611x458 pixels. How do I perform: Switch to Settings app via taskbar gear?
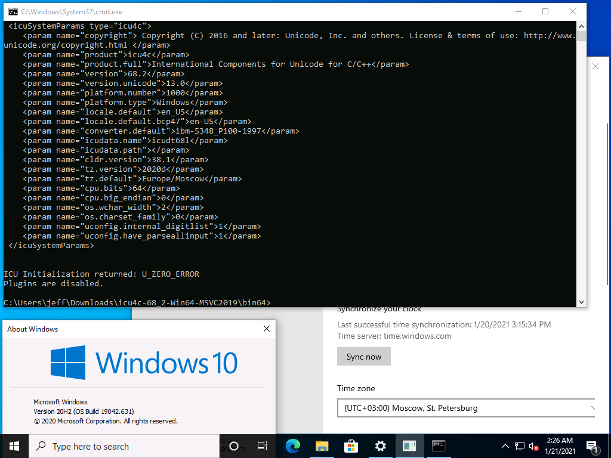[x=380, y=446]
